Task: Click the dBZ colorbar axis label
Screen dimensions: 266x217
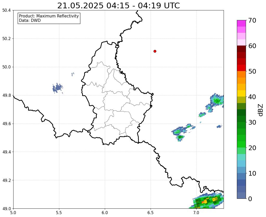Action: pyautogui.click(x=261, y=110)
